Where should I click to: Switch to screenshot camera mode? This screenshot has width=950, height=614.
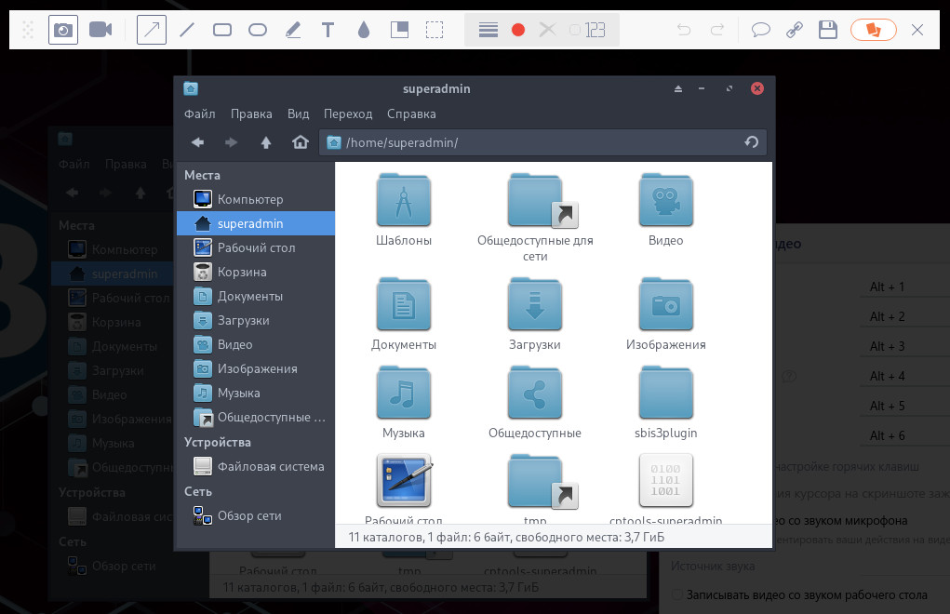coord(62,30)
